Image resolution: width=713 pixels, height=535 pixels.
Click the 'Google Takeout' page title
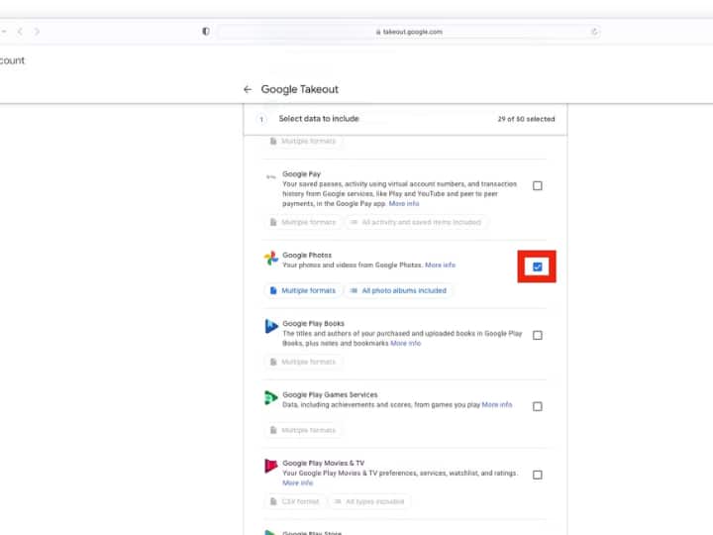click(x=300, y=89)
